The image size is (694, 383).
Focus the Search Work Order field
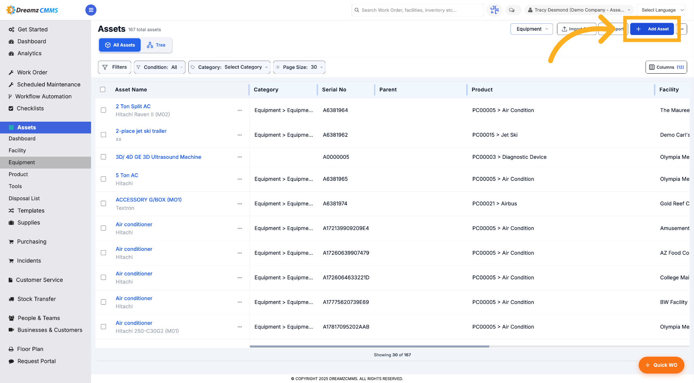pyautogui.click(x=417, y=10)
